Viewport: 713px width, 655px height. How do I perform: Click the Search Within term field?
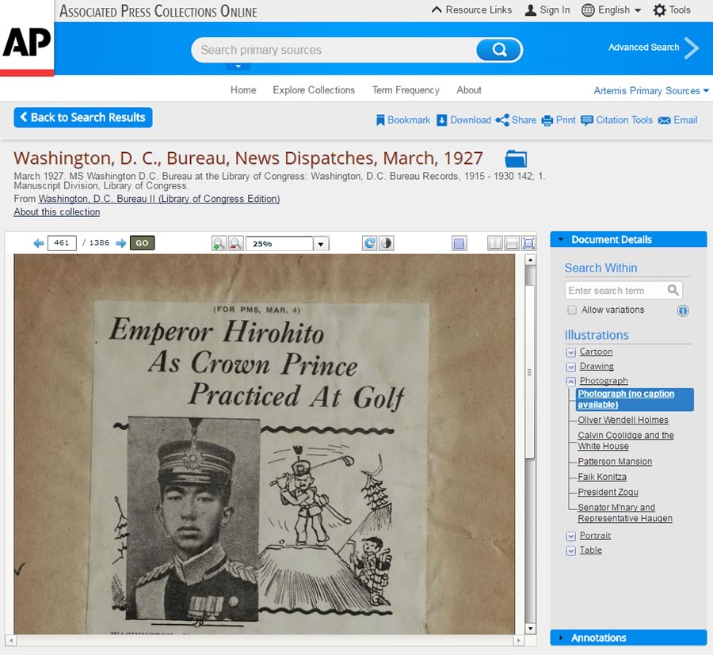(616, 290)
